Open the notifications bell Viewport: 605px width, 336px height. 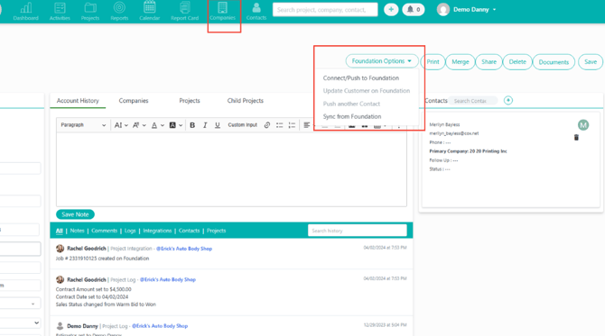click(x=414, y=10)
